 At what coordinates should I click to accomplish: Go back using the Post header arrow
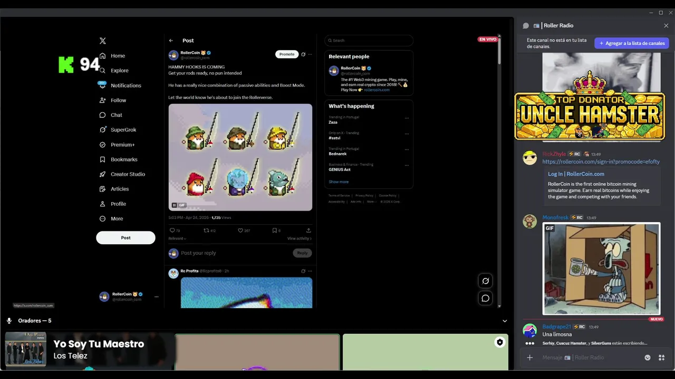[171, 41]
